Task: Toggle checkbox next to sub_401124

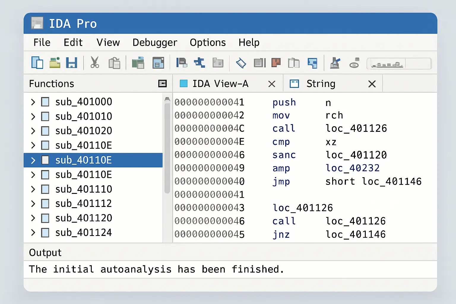Action: [45, 232]
